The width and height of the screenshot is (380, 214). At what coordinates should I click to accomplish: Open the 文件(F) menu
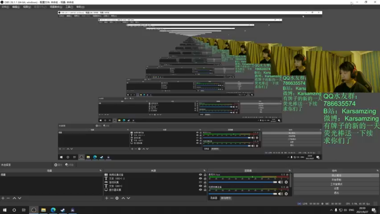5,7
